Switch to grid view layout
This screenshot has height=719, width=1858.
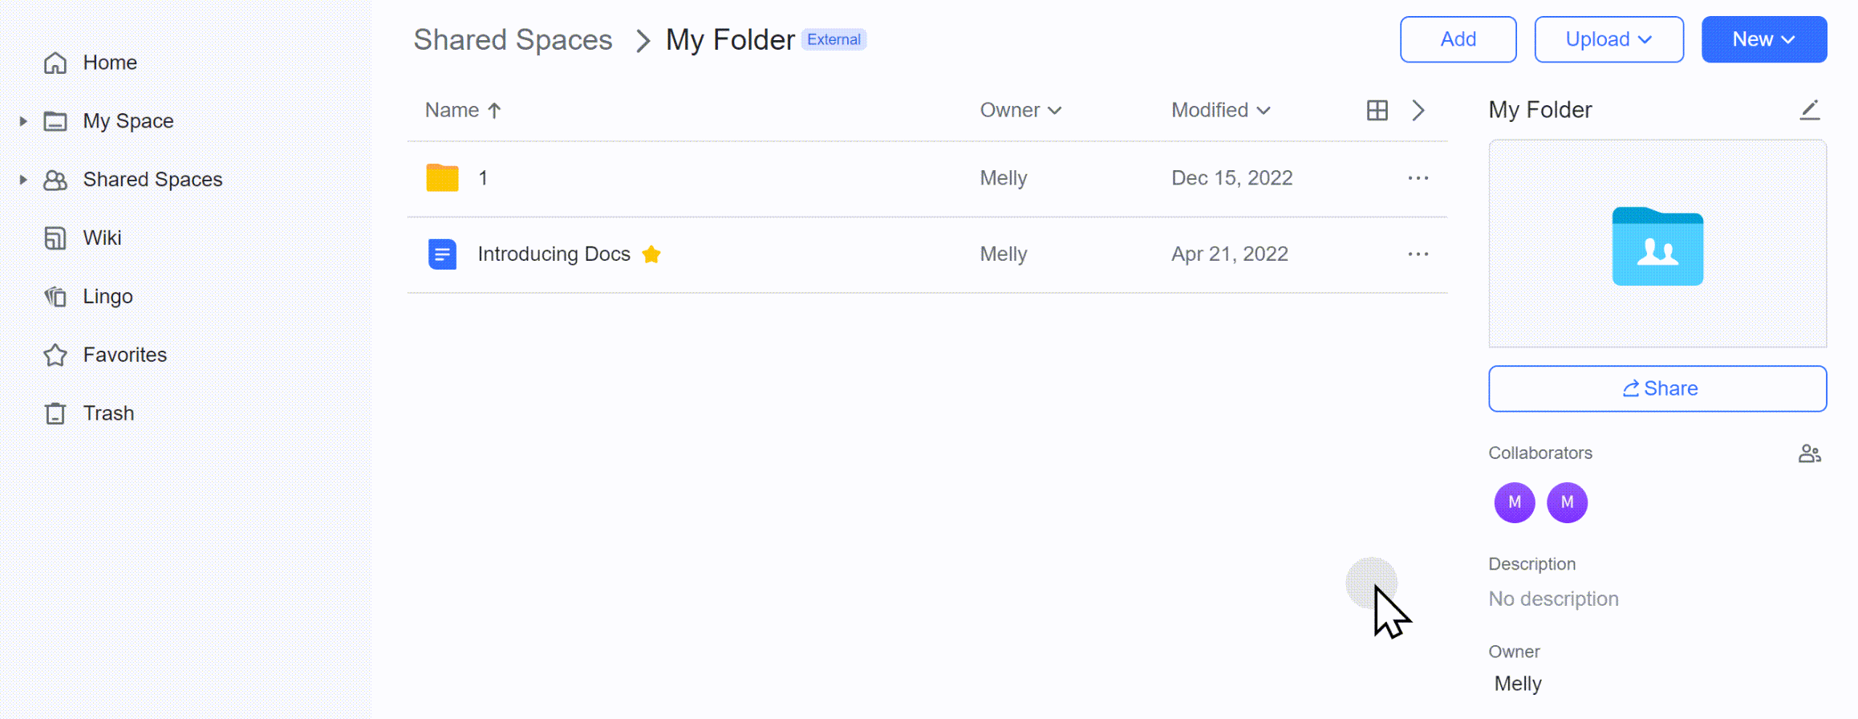coord(1377,110)
